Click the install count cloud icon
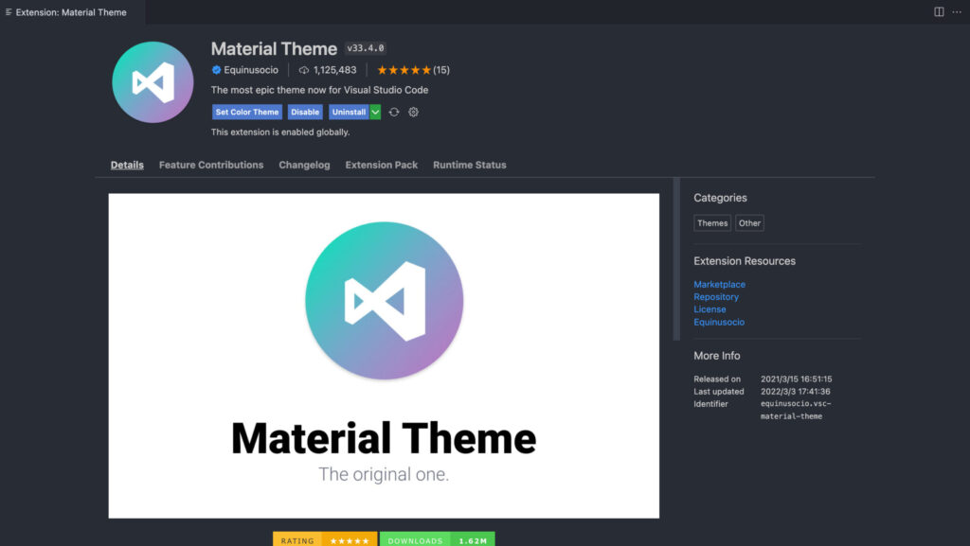 pyautogui.click(x=304, y=70)
